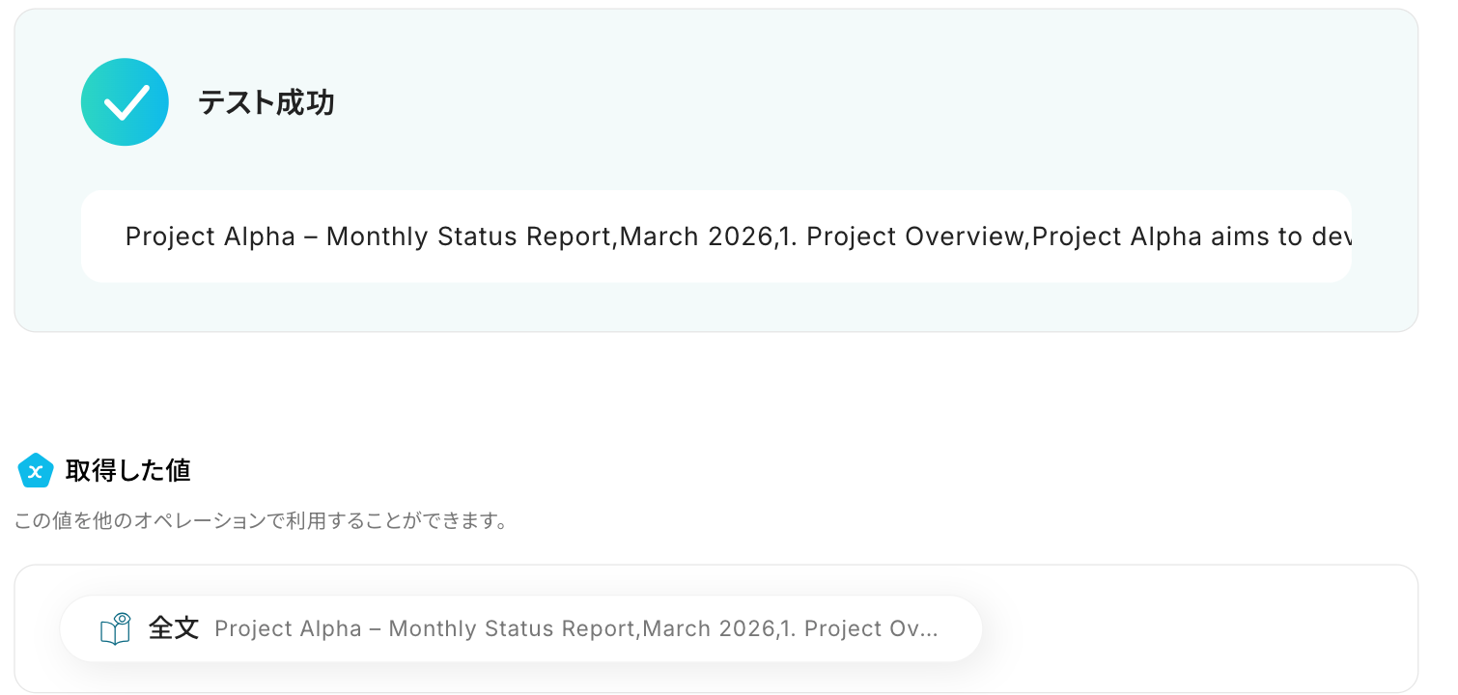Click the 取得した値 section heading
Image resolution: width=1458 pixels, height=695 pixels.
point(127,471)
